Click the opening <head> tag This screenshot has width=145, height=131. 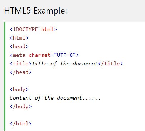click(19, 46)
